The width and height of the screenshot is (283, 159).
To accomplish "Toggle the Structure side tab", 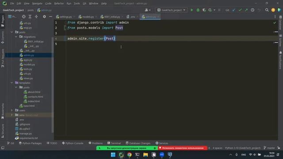I will coord(3,131).
